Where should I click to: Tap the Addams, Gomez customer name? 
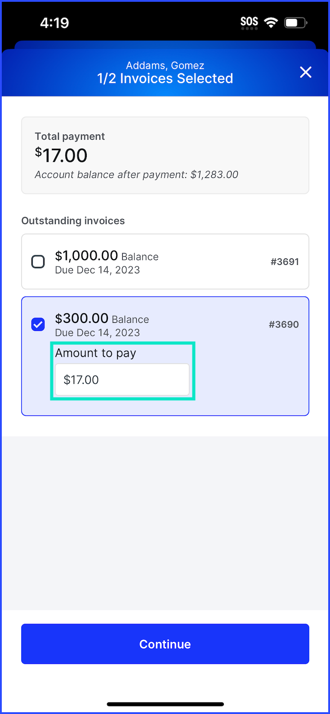pos(165,65)
